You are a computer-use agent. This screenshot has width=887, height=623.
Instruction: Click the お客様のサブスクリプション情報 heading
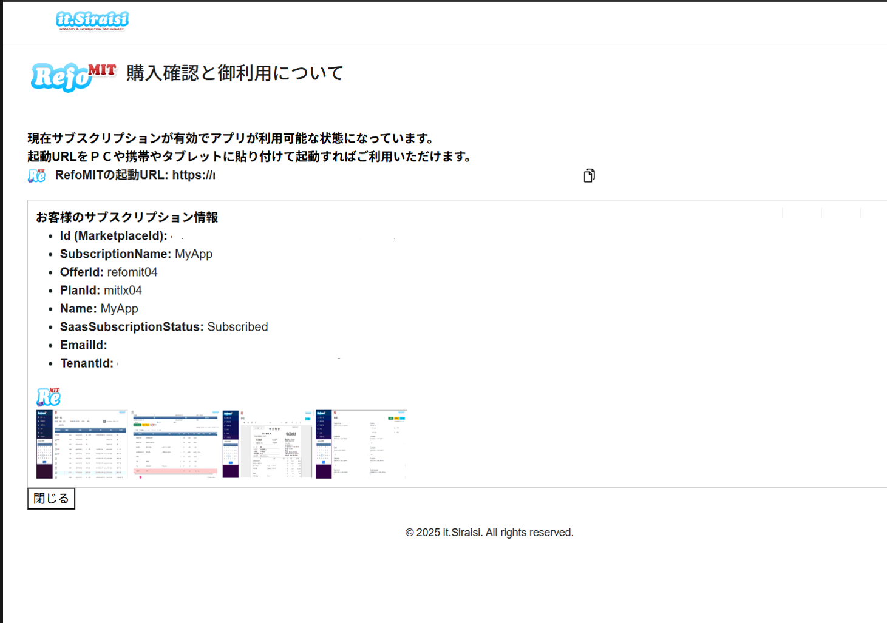127,217
